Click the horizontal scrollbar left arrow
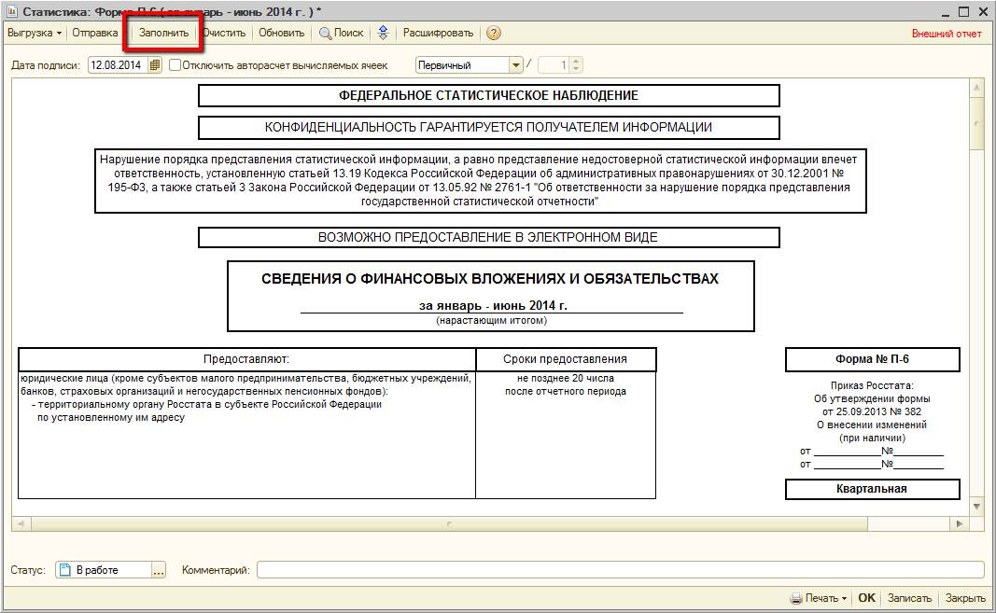Image resolution: width=996 pixels, height=613 pixels. (x=21, y=524)
